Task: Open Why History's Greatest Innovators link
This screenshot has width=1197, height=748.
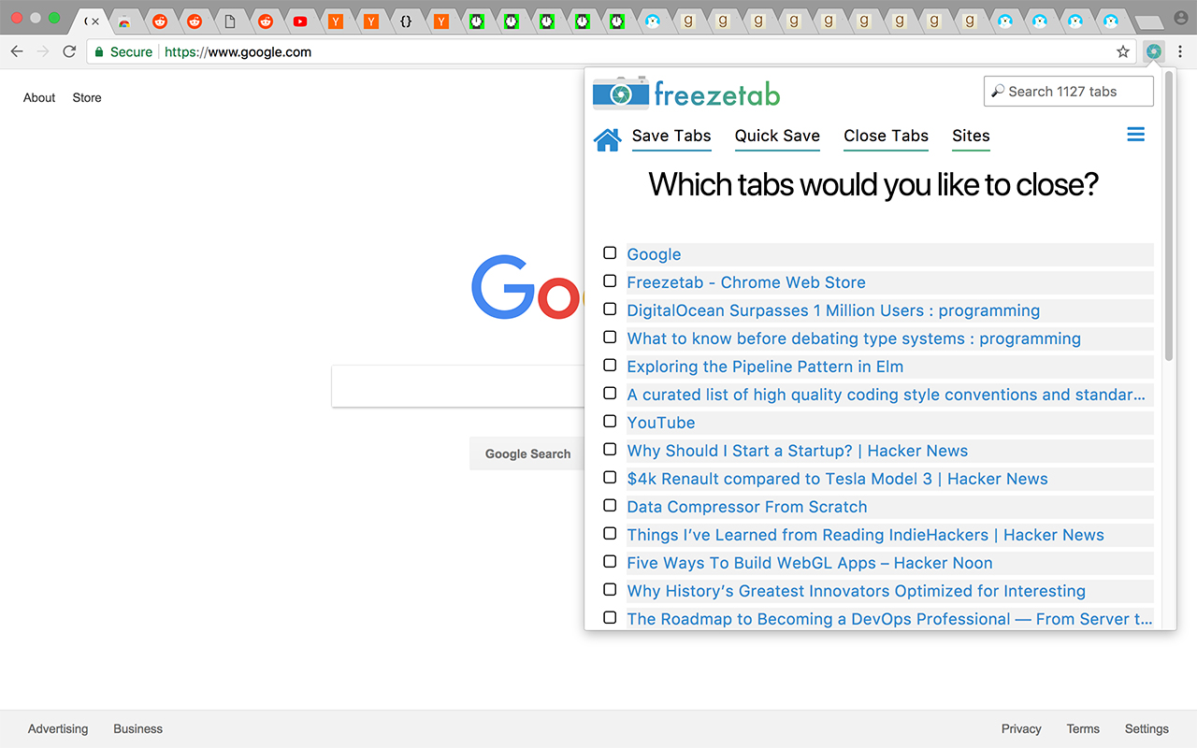Action: (x=857, y=591)
